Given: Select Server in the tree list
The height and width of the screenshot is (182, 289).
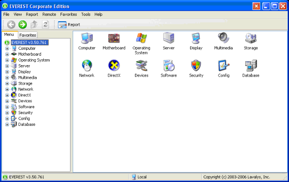Looking at the screenshot, I should (x=24, y=66).
